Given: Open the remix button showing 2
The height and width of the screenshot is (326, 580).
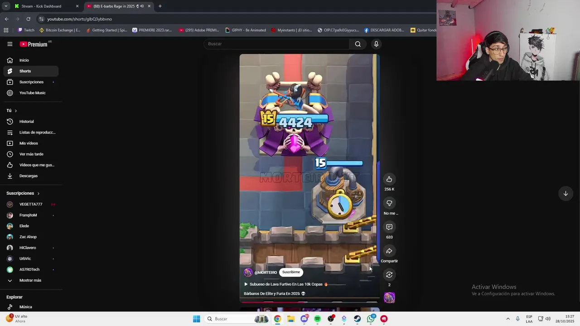Looking at the screenshot, I should coord(389,275).
